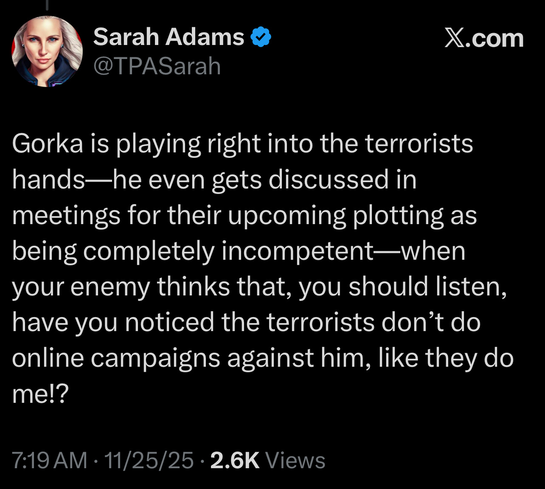Click the blue verified checkmark badge
The width and height of the screenshot is (545, 489).
pyautogui.click(x=261, y=37)
